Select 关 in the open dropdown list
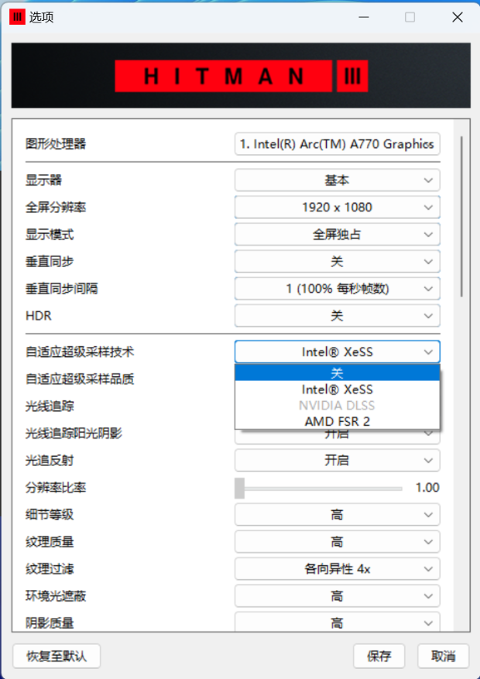 click(338, 373)
